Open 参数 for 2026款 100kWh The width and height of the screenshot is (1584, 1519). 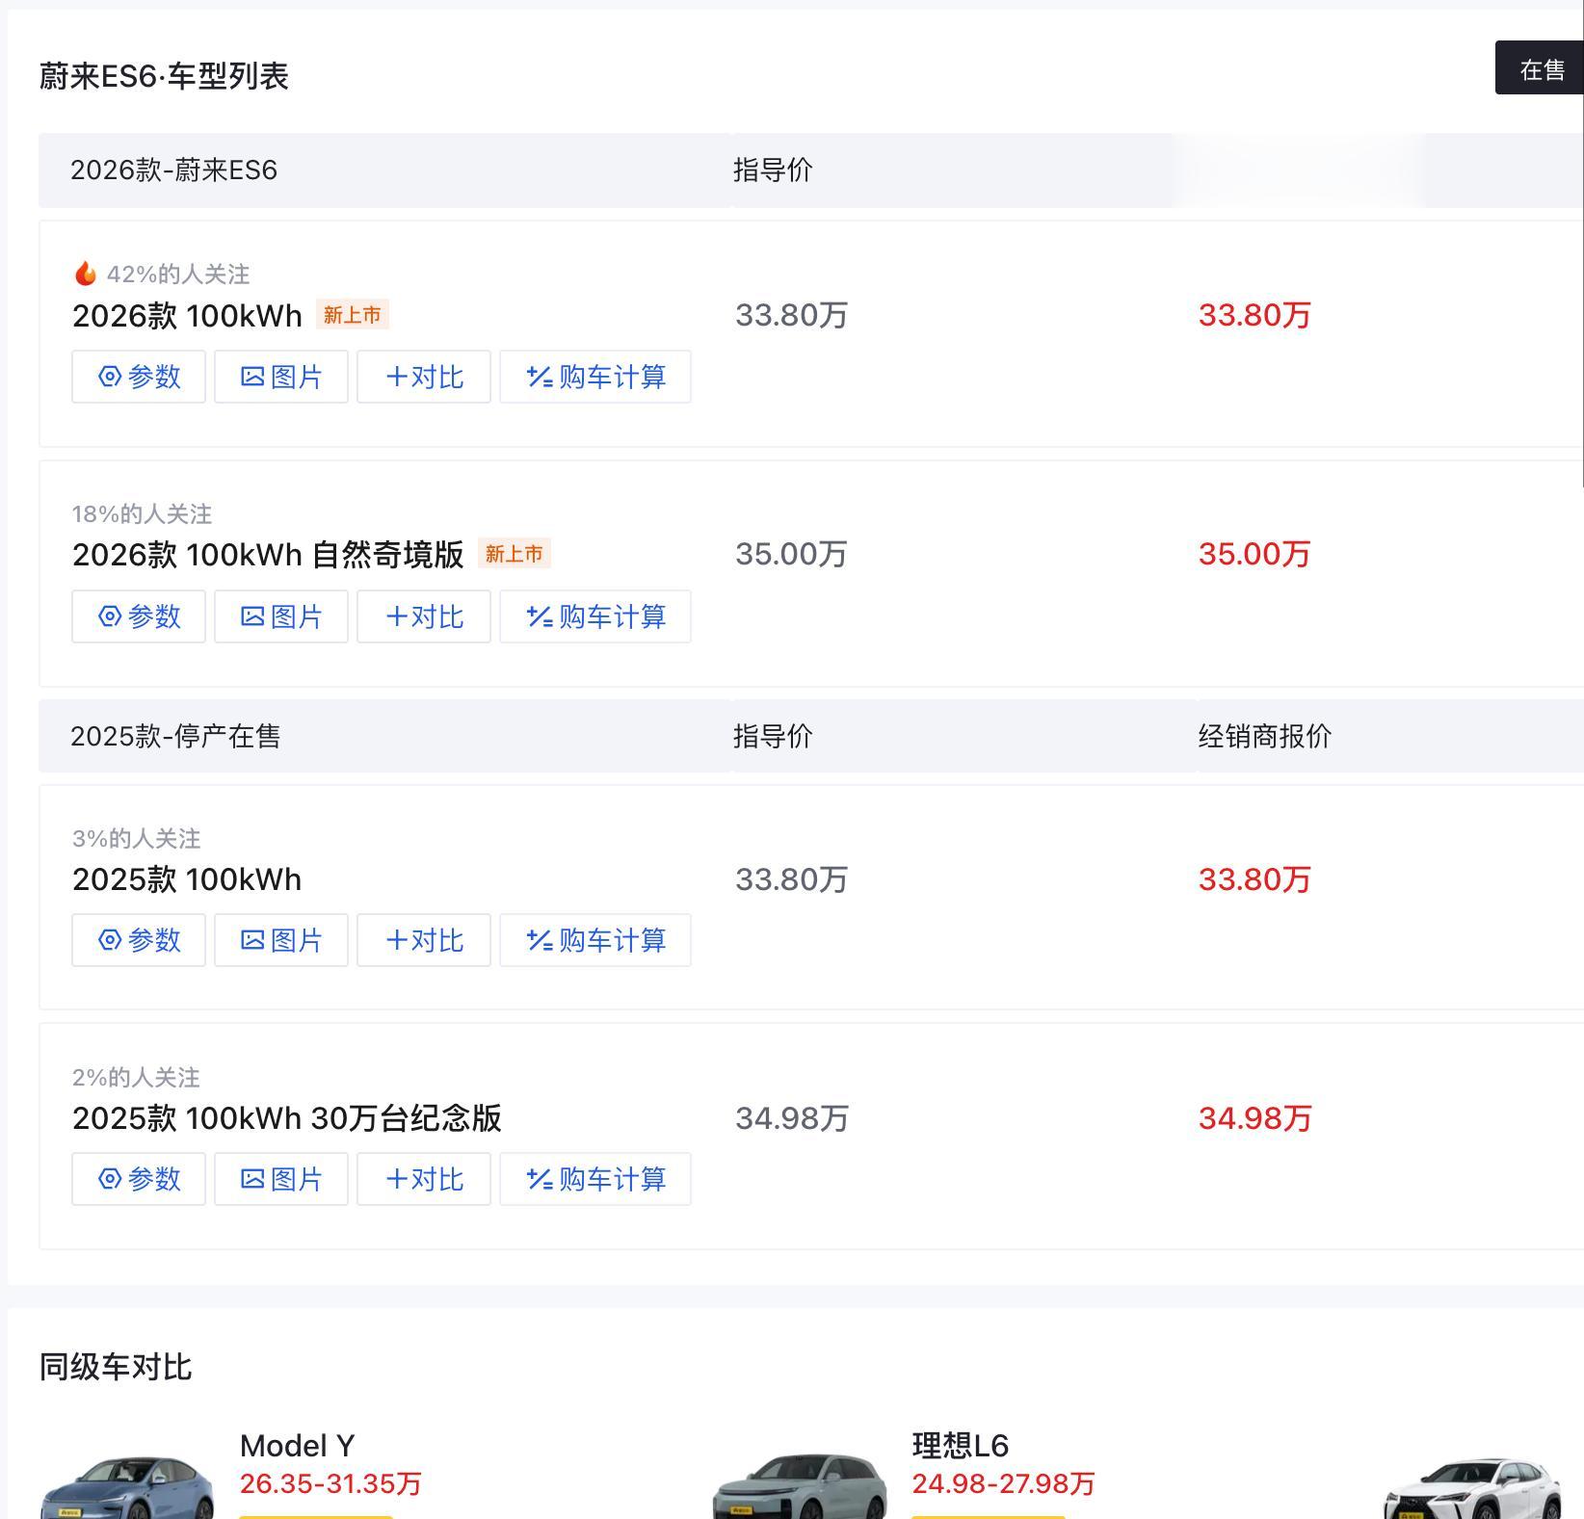[x=139, y=377]
